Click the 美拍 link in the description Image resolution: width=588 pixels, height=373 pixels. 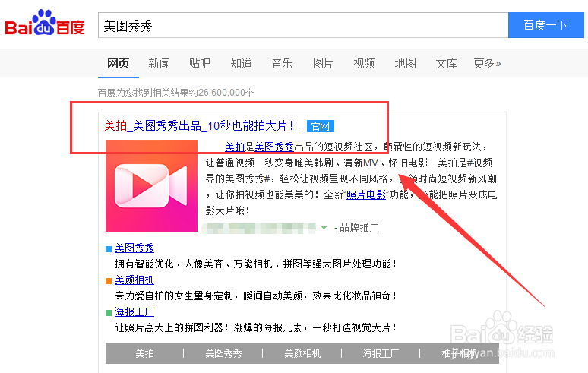coord(235,147)
